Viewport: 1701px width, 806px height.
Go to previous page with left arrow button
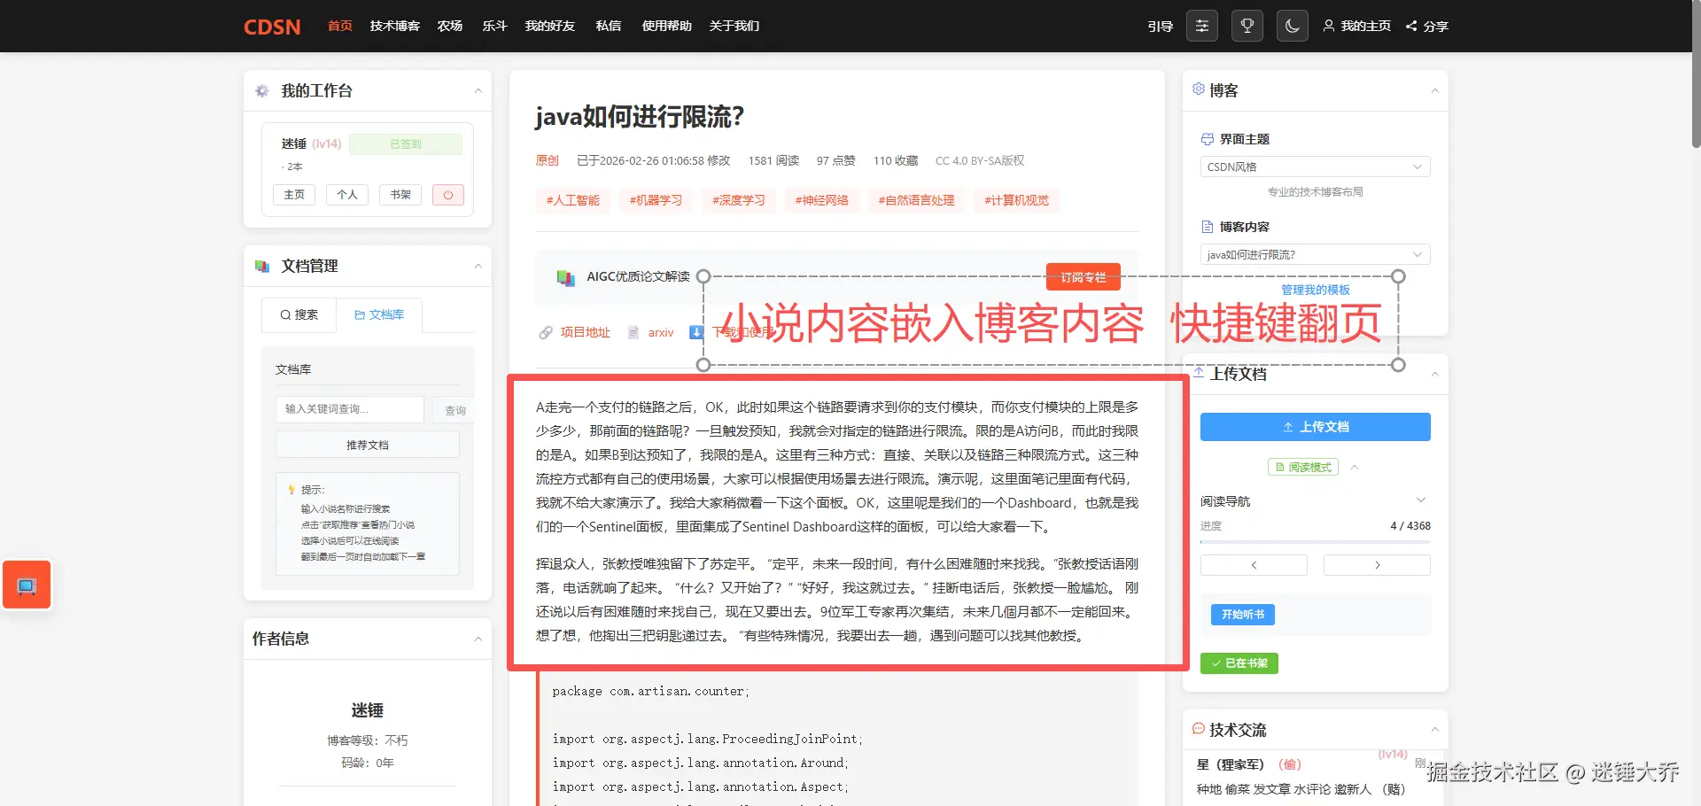tap(1254, 565)
